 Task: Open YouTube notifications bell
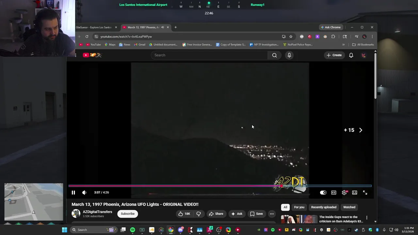(351, 55)
